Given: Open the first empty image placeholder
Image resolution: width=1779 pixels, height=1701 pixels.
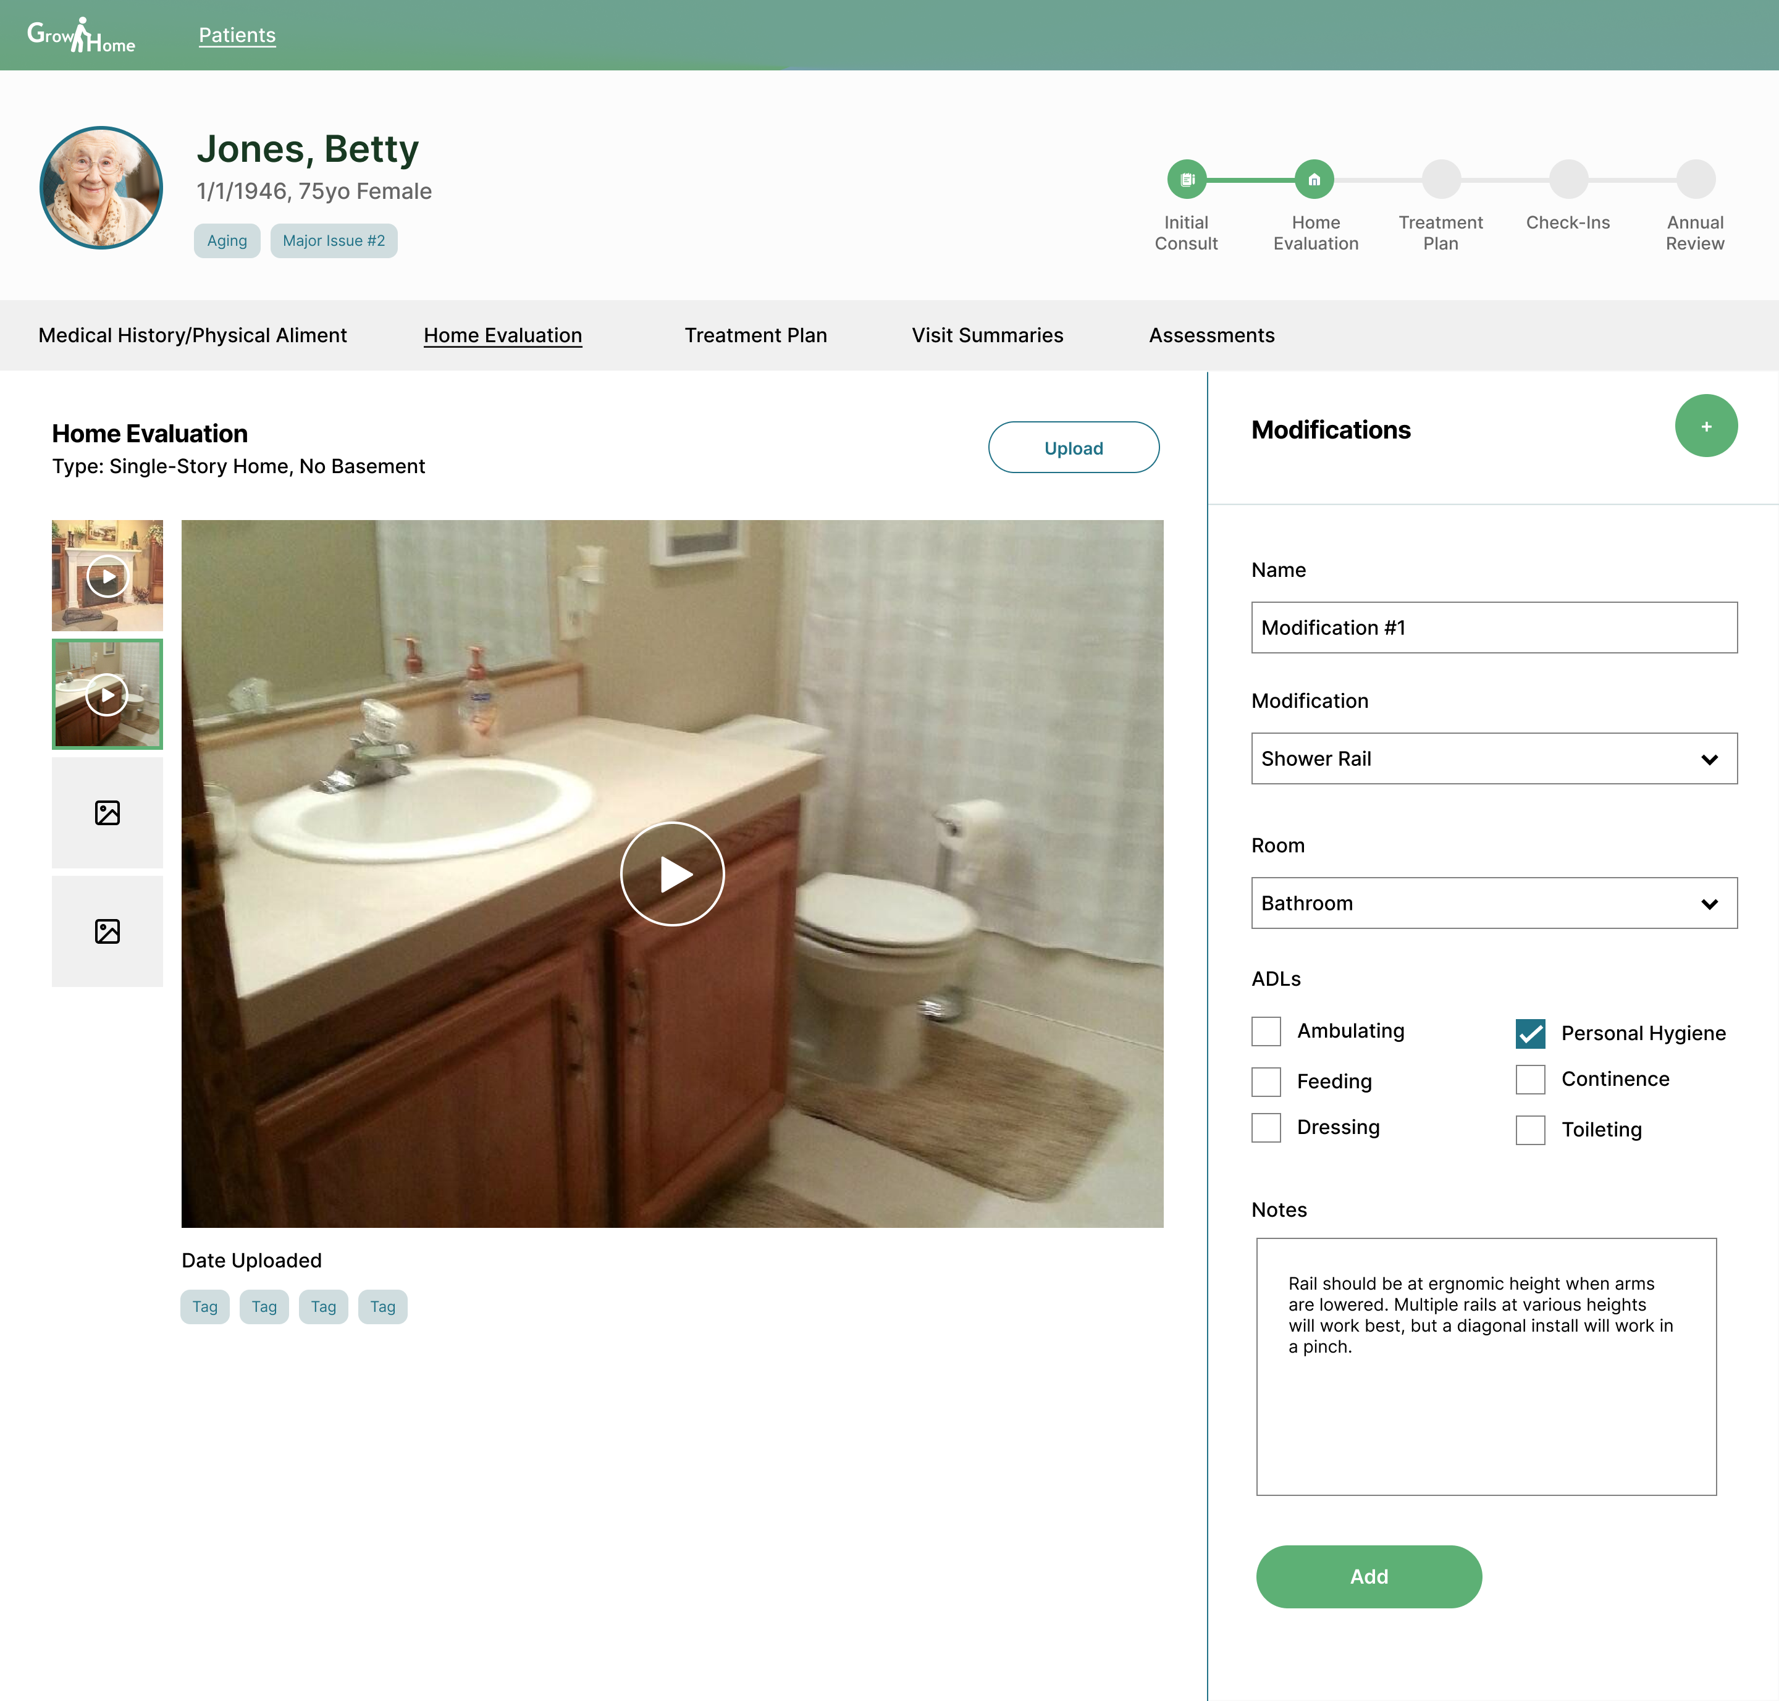Looking at the screenshot, I should click(107, 813).
